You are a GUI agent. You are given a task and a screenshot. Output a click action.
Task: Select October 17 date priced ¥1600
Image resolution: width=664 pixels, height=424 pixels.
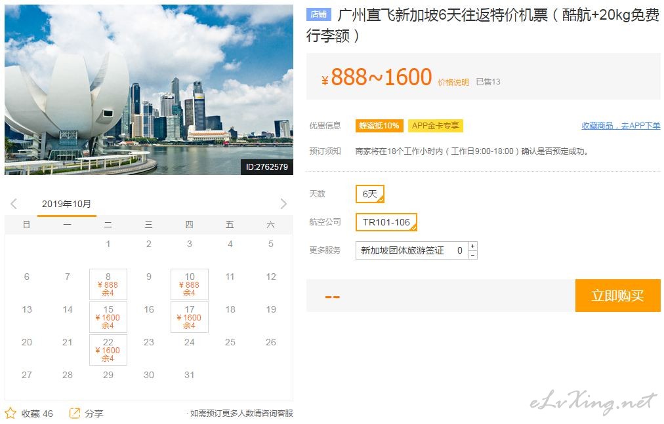pos(189,317)
